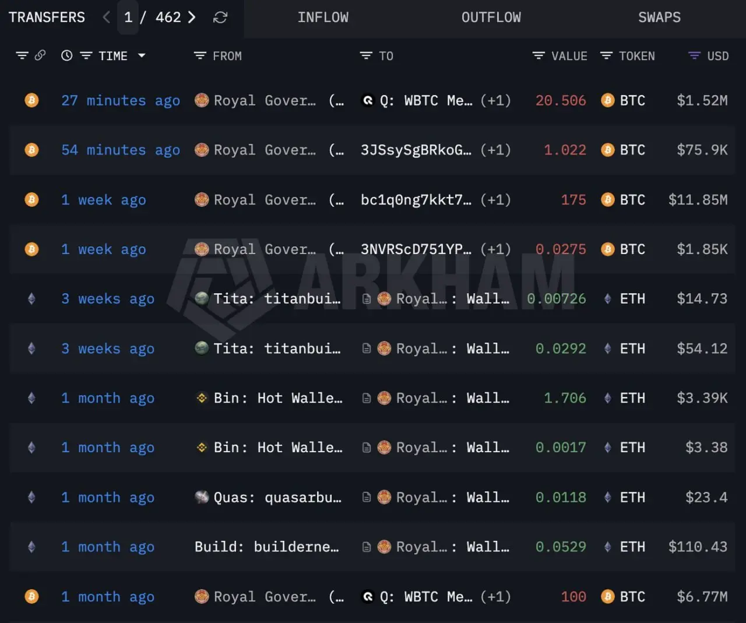Image resolution: width=746 pixels, height=623 pixels.
Task: Click Ethereum chain icon on $110.43 row
Action: [x=31, y=547]
